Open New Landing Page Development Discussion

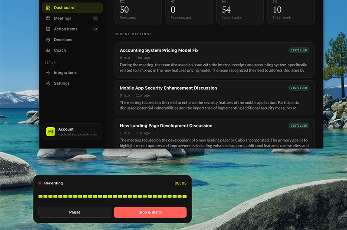coord(214,133)
